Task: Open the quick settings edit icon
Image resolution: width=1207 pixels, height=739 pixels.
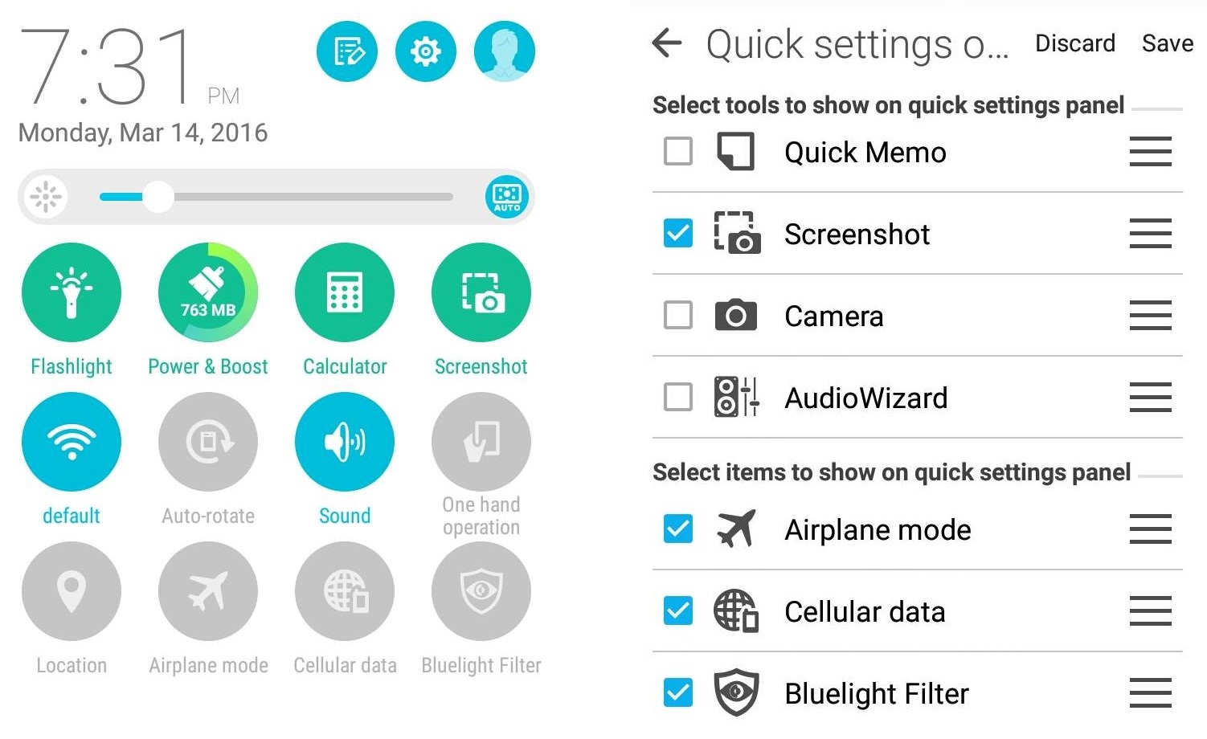Action: 347,52
